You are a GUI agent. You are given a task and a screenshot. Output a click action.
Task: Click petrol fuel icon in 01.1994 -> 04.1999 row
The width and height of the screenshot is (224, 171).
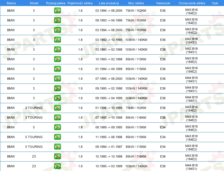(57, 69)
